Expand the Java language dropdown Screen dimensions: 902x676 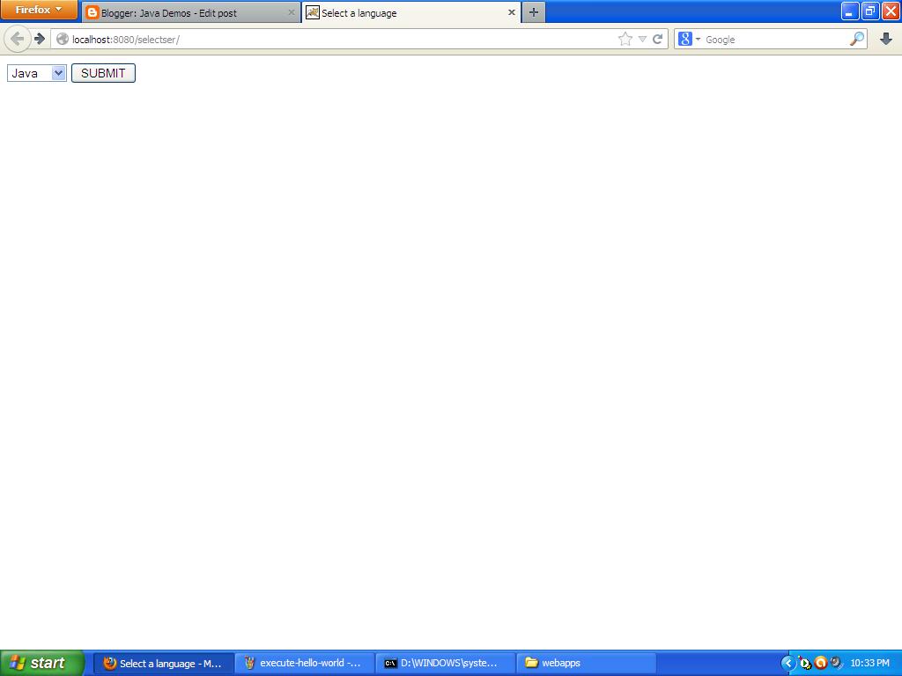pos(37,73)
